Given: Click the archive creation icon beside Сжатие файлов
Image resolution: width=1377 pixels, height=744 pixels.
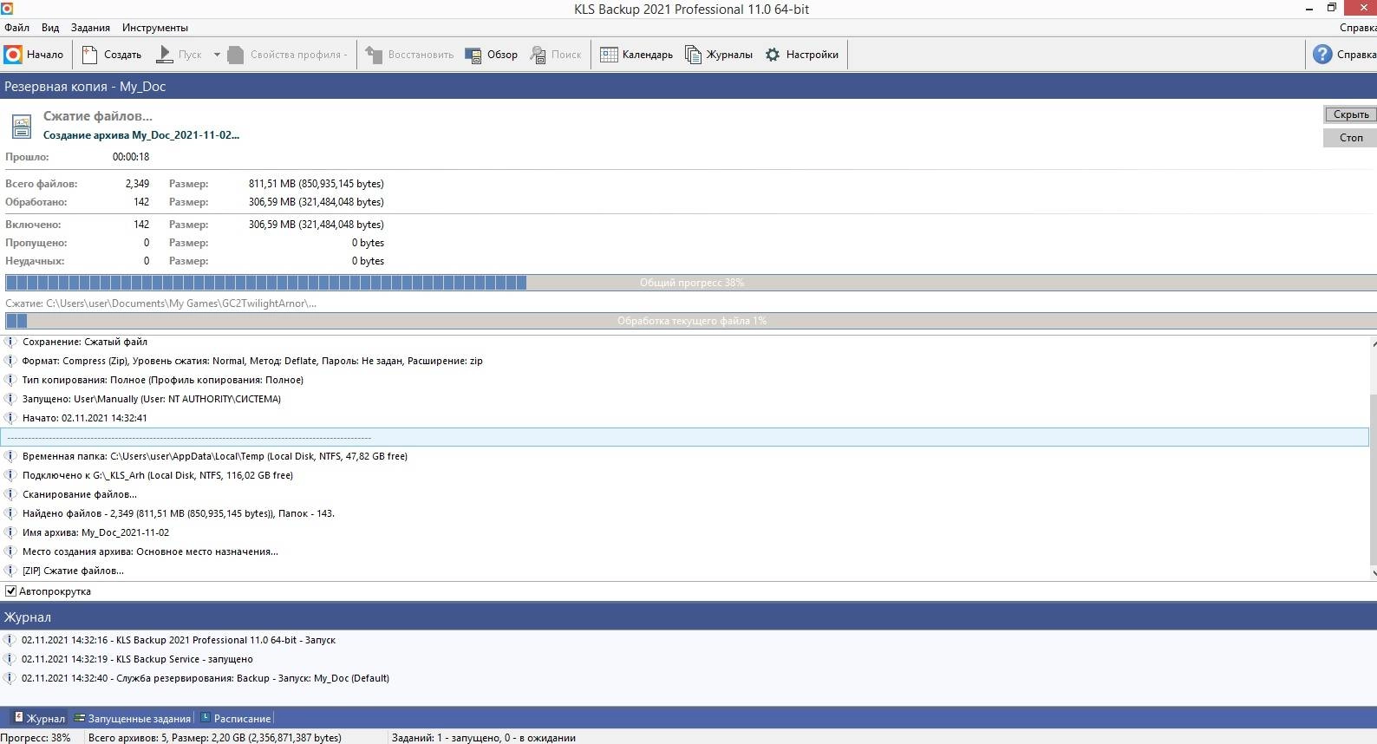Looking at the screenshot, I should 22,126.
